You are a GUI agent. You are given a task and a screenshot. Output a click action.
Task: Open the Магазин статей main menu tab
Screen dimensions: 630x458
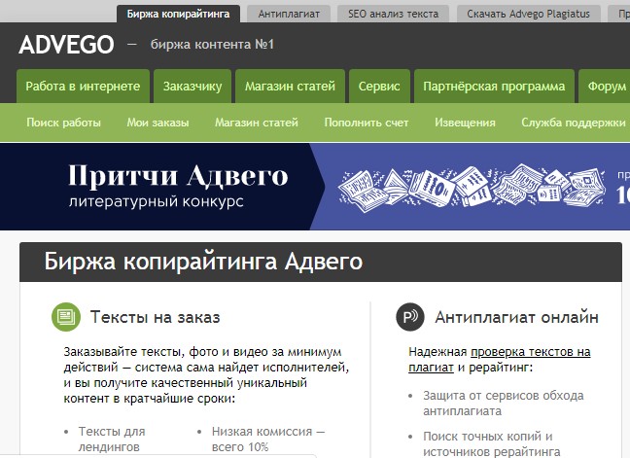(x=290, y=86)
